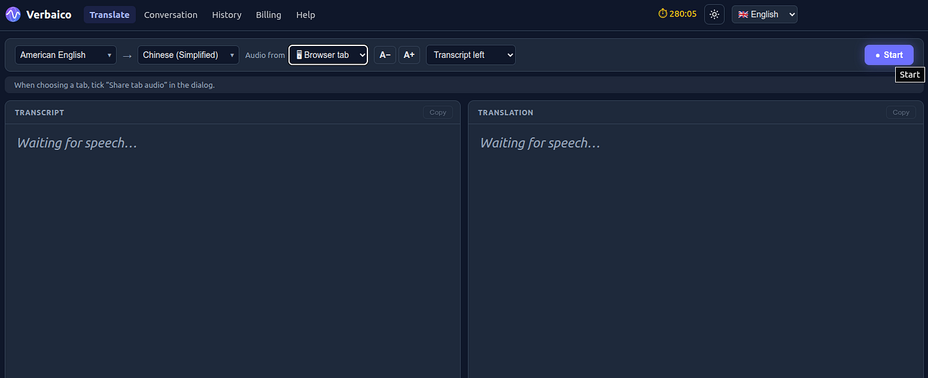928x378 pixels.
Task: Copy the Transcript panel text
Action: pos(438,112)
